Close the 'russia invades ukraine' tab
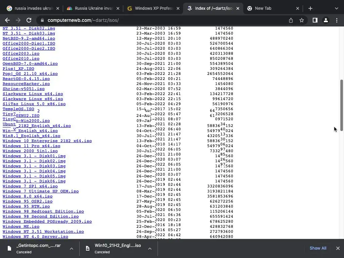Screen dimensions: 344x258 click(58, 8)
